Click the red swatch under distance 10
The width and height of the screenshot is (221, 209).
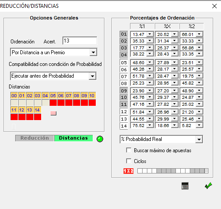point(92,103)
